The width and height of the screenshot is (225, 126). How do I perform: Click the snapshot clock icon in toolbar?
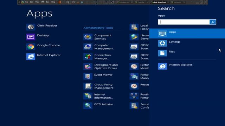pyautogui.click(x=73, y=2)
